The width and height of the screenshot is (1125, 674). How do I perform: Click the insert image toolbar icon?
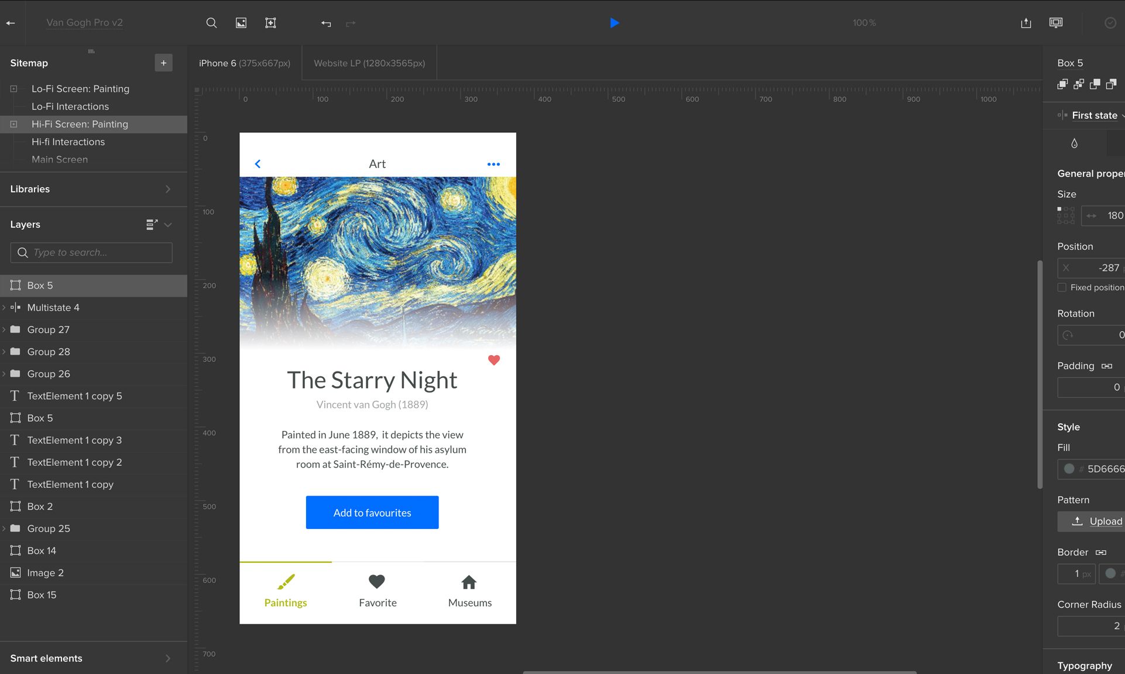(241, 23)
